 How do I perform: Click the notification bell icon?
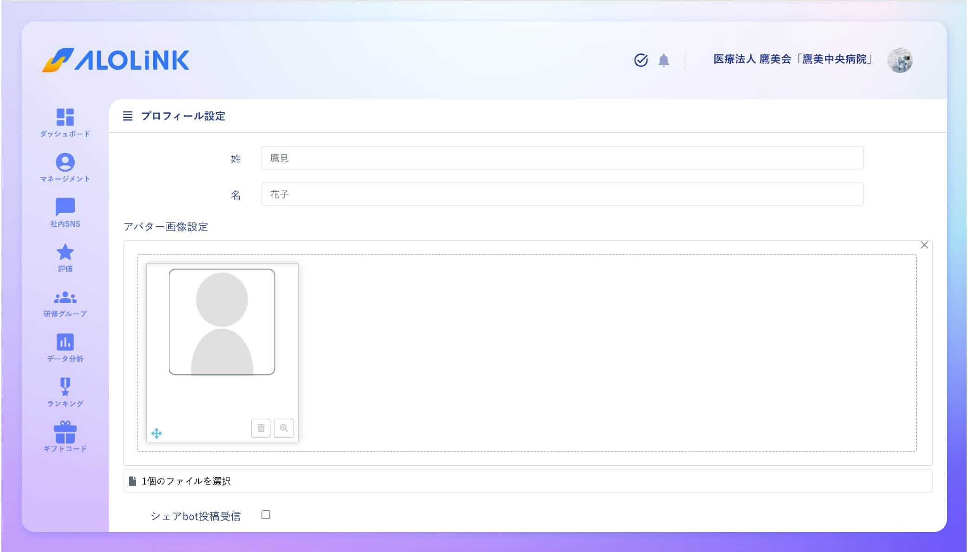(664, 60)
